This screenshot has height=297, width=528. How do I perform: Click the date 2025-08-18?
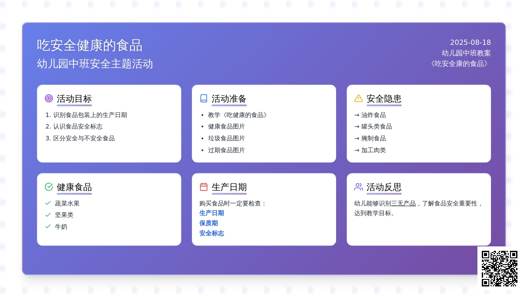click(470, 43)
